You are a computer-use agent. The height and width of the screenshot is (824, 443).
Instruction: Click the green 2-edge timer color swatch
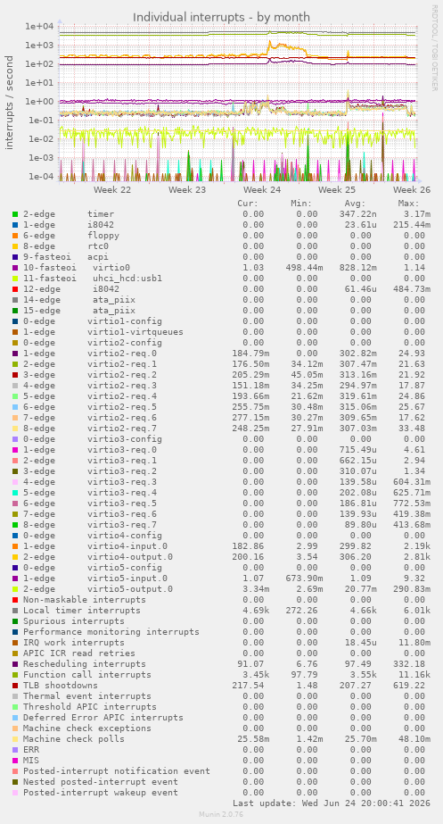tap(15, 214)
